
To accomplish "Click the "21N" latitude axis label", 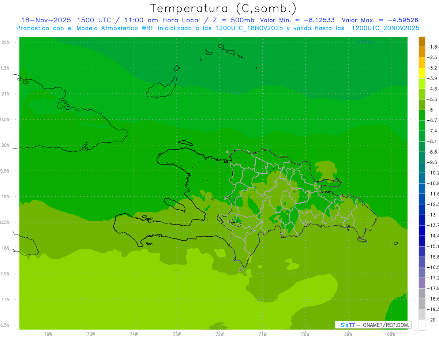I will click(x=6, y=94).
